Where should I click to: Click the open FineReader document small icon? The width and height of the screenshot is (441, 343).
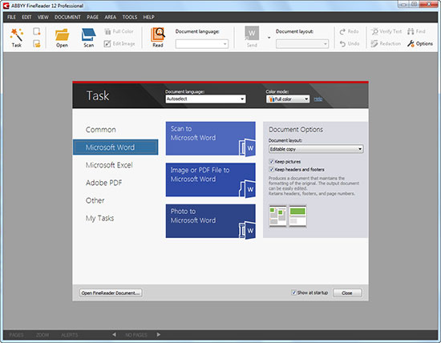37,43
